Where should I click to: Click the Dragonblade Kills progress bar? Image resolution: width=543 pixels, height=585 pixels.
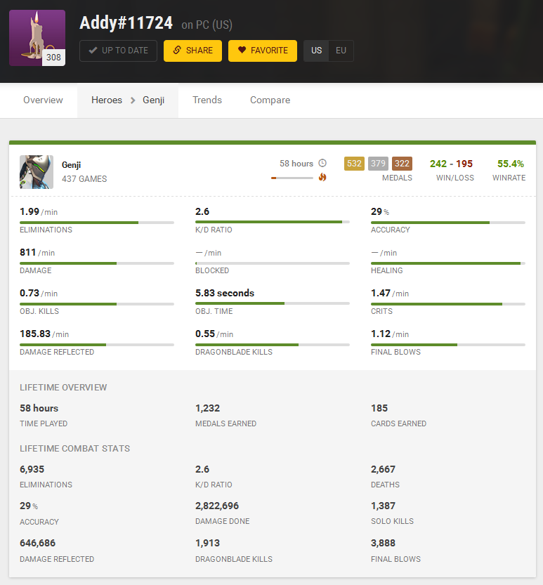pyautogui.click(x=273, y=345)
